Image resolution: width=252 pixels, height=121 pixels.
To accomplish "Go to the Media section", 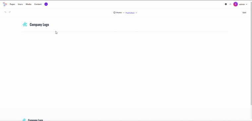I will click(x=29, y=4).
